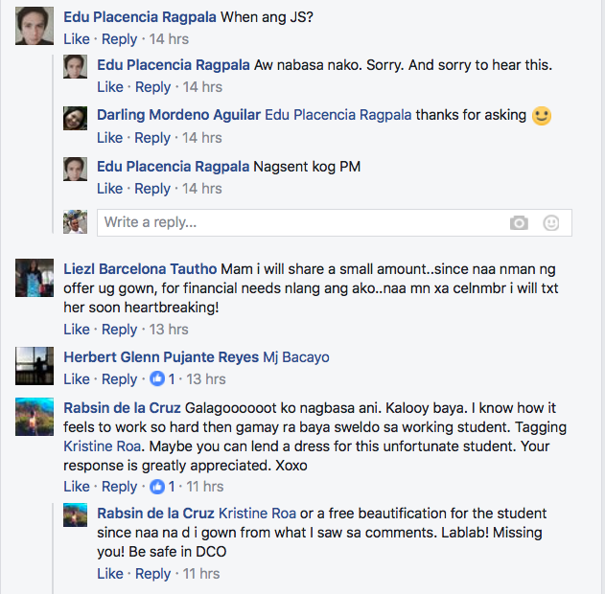Reply to Liezl Barcelona Tautho's comment
Viewport: 605px width, 594px height.
119,330
